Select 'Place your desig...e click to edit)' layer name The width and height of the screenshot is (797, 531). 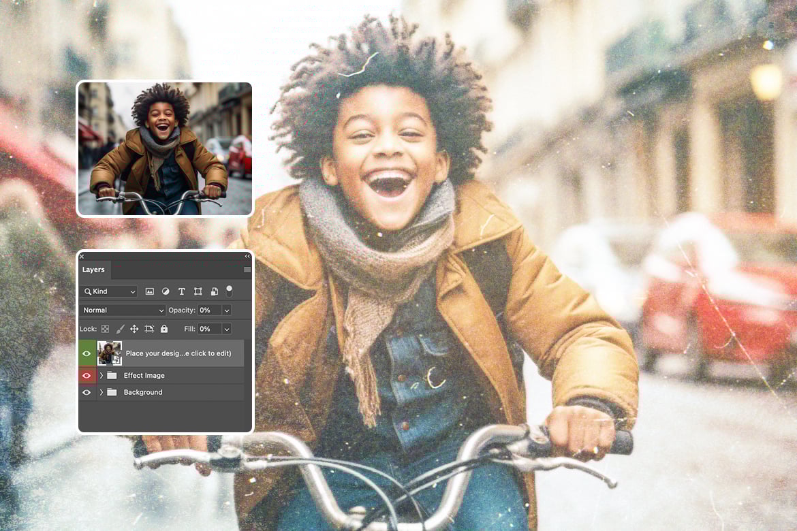pyautogui.click(x=178, y=353)
